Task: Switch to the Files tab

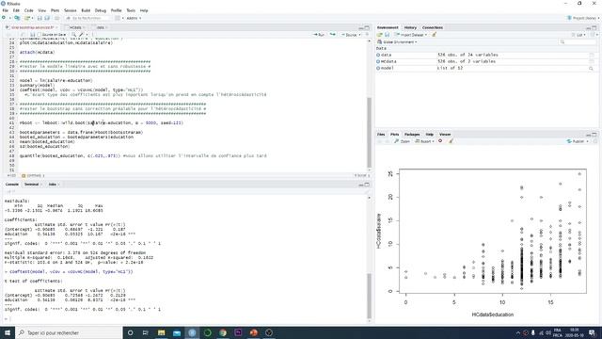Action: (381, 134)
